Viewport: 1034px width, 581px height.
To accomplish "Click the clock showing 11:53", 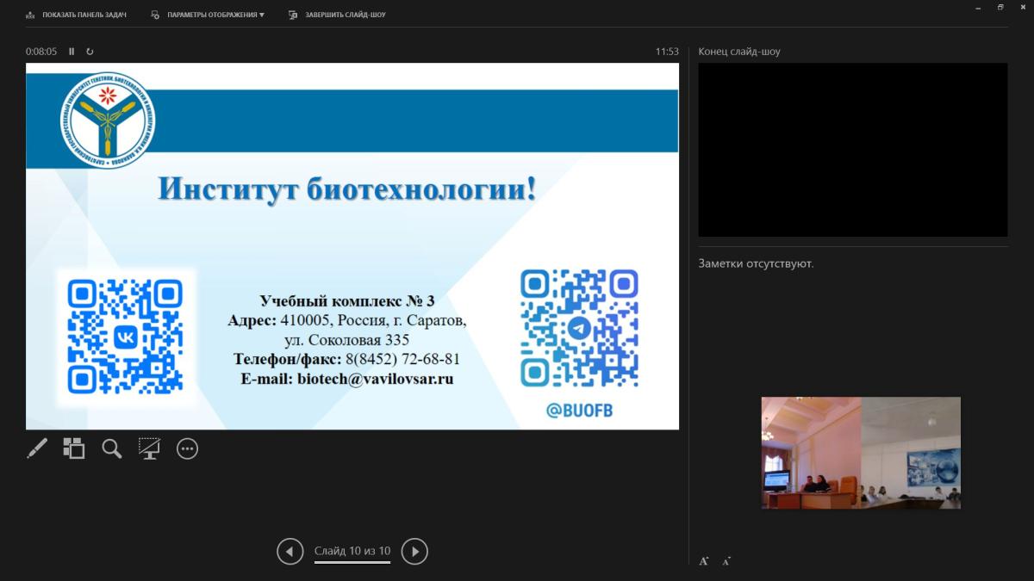I will tap(667, 52).
